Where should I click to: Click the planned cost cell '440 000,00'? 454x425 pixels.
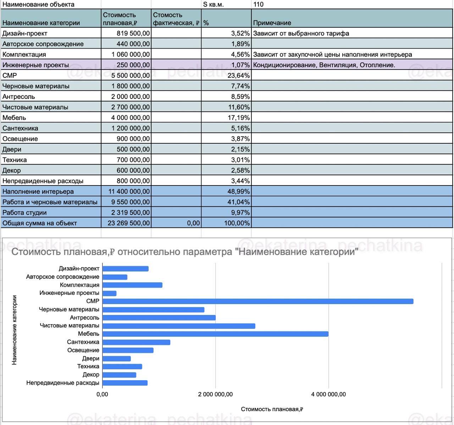[126, 44]
